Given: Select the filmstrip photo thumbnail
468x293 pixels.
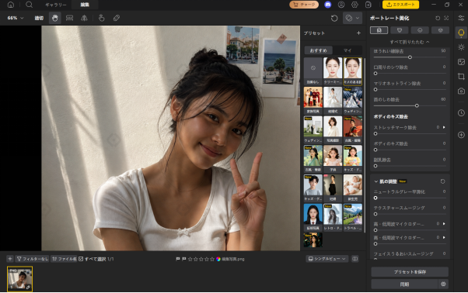Looking at the screenshot, I should 19,279.
